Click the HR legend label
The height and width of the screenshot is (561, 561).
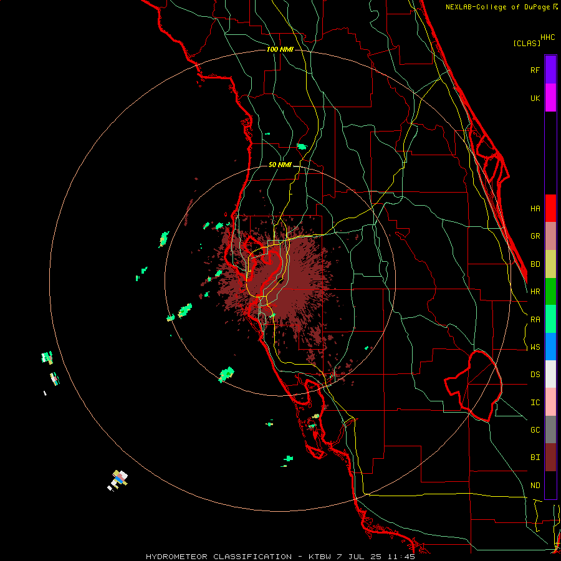pos(535,292)
